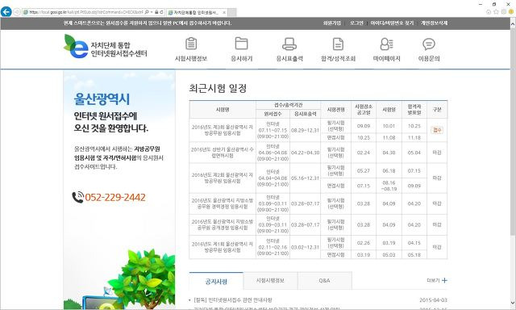Screen dimensions: 516x310
Task: Click the page scrollbar up arrow
Action: 513,23
